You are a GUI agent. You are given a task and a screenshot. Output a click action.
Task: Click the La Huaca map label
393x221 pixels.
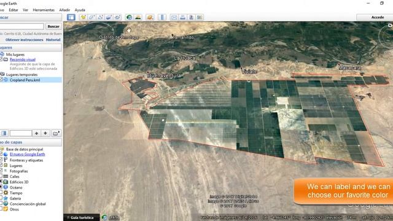(x=184, y=58)
